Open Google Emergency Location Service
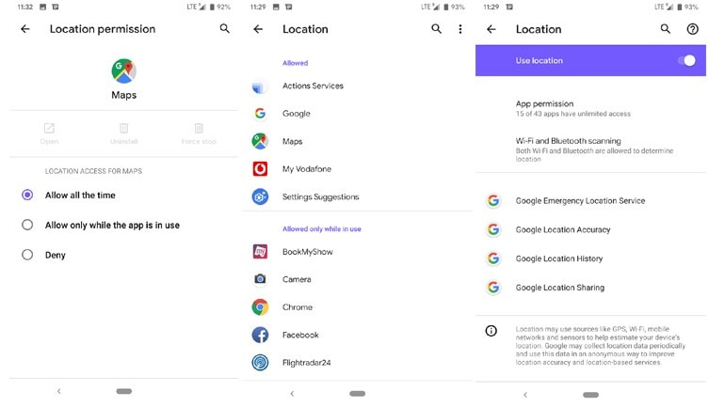The height and width of the screenshot is (407, 725). pyautogui.click(x=590, y=201)
